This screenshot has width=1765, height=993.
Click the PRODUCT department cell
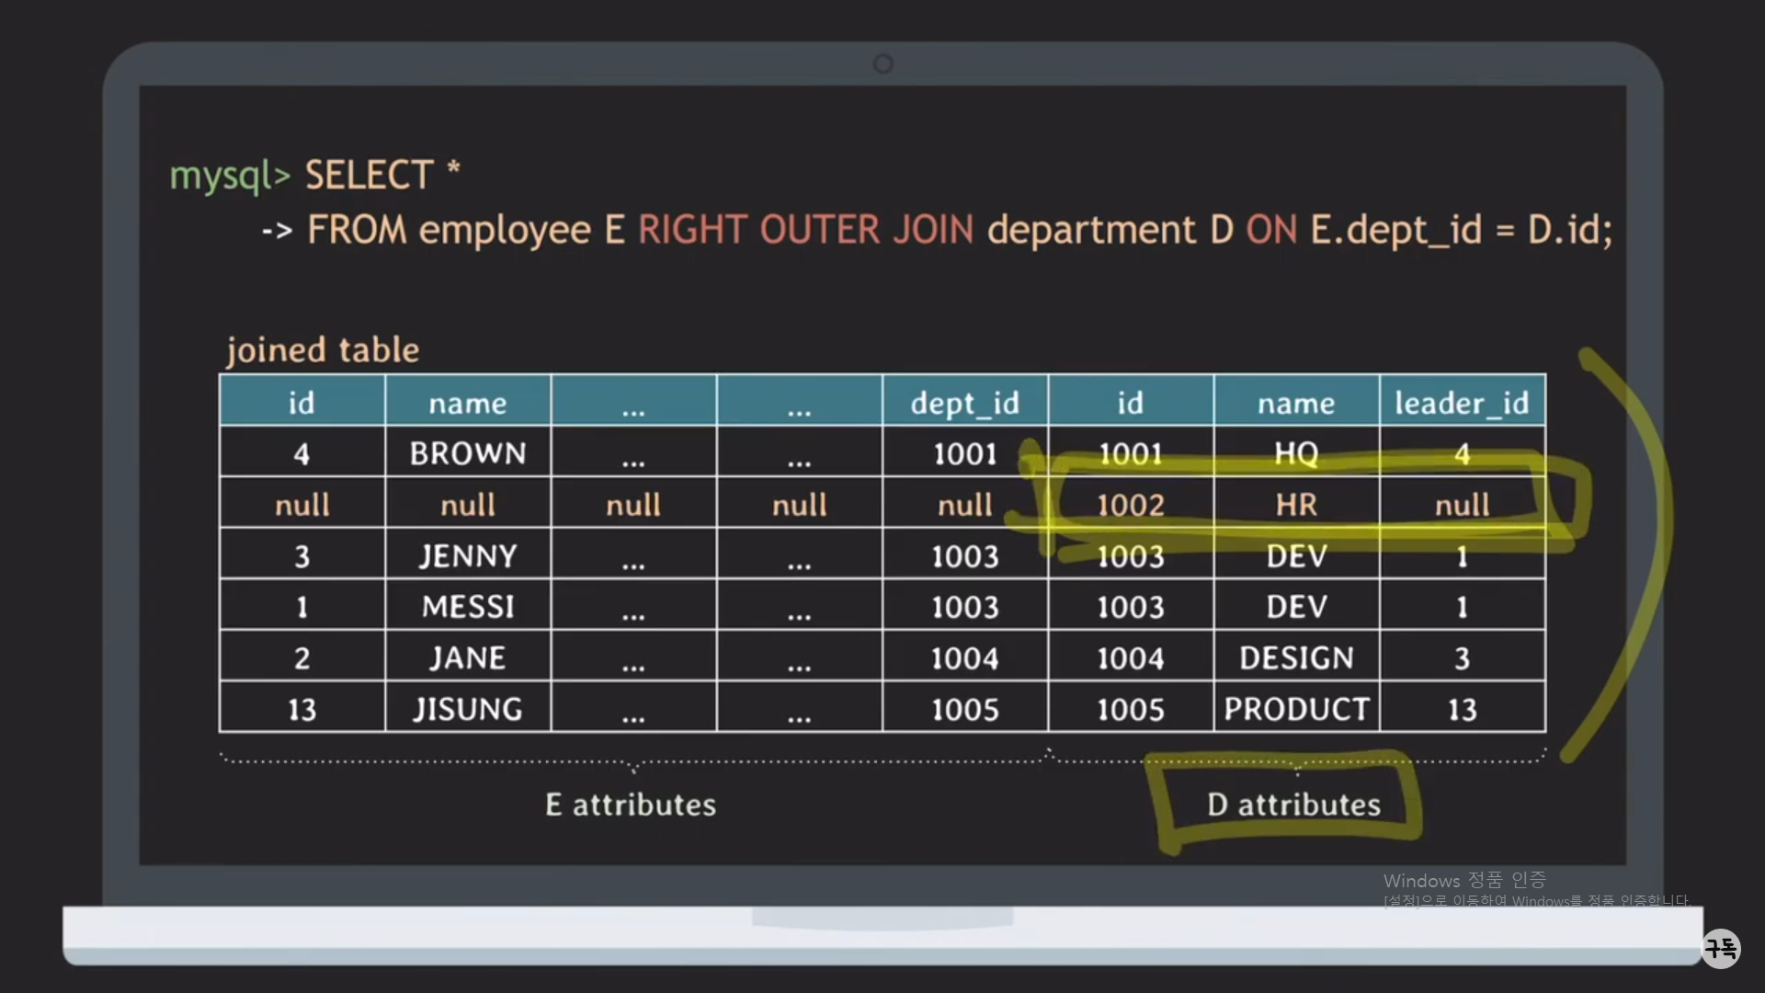pyautogui.click(x=1296, y=709)
